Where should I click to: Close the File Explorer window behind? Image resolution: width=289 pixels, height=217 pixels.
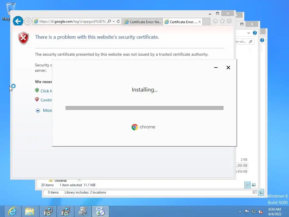(x=252, y=24)
